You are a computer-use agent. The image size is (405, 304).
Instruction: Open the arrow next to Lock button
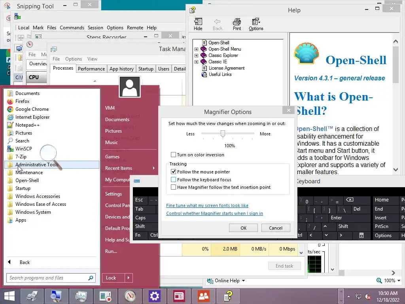(129, 278)
